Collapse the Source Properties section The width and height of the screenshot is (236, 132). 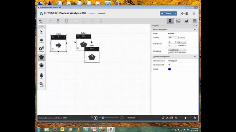point(195,30)
